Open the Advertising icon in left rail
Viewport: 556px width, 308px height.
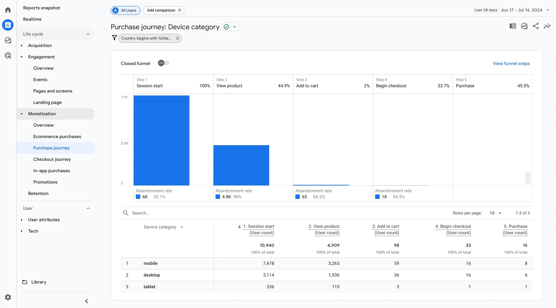coord(8,56)
